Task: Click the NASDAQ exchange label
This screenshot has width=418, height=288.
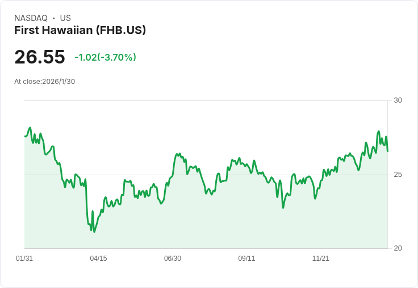Action: click(x=31, y=18)
